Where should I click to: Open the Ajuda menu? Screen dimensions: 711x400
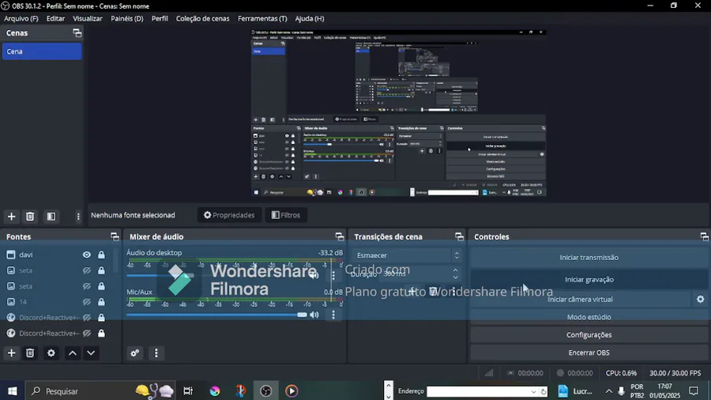pyautogui.click(x=309, y=19)
